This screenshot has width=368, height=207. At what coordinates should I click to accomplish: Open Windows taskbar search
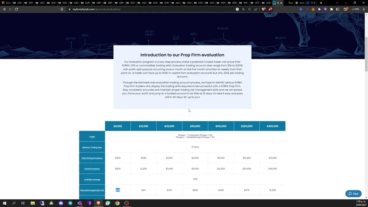(14, 203)
